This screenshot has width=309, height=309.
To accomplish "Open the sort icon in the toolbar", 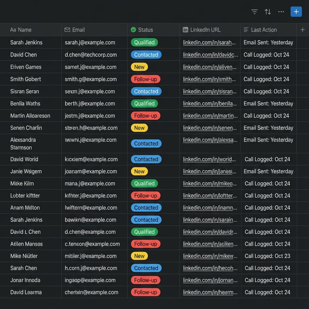I will point(268,11).
